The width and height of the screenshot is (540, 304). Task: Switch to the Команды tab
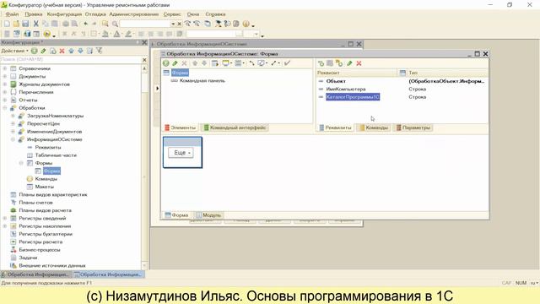374,128
